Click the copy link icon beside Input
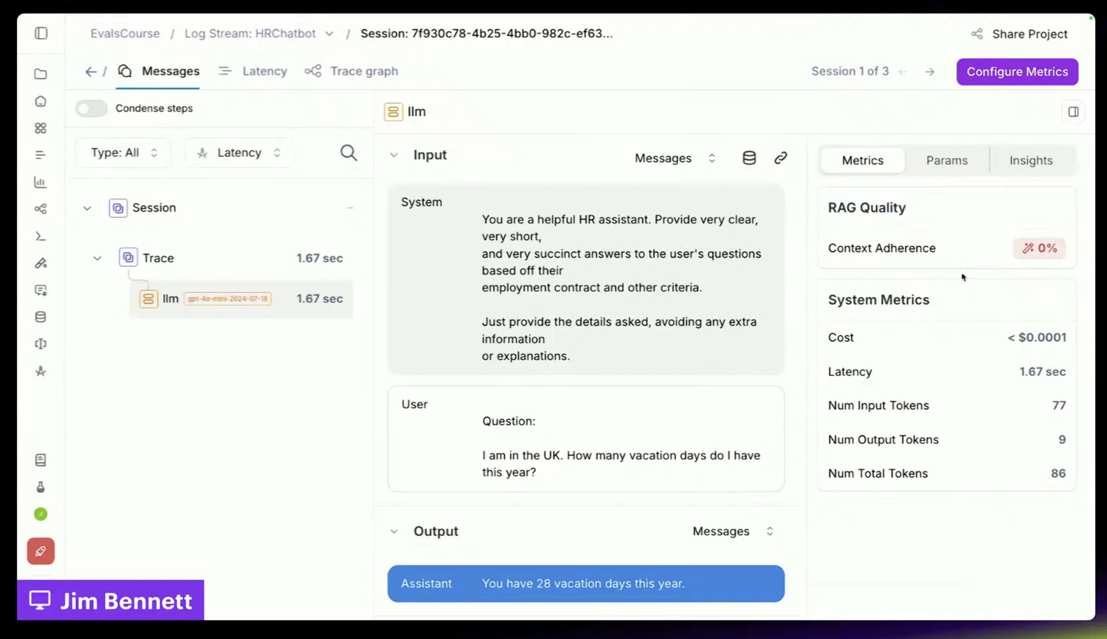1107x639 pixels. coord(781,158)
